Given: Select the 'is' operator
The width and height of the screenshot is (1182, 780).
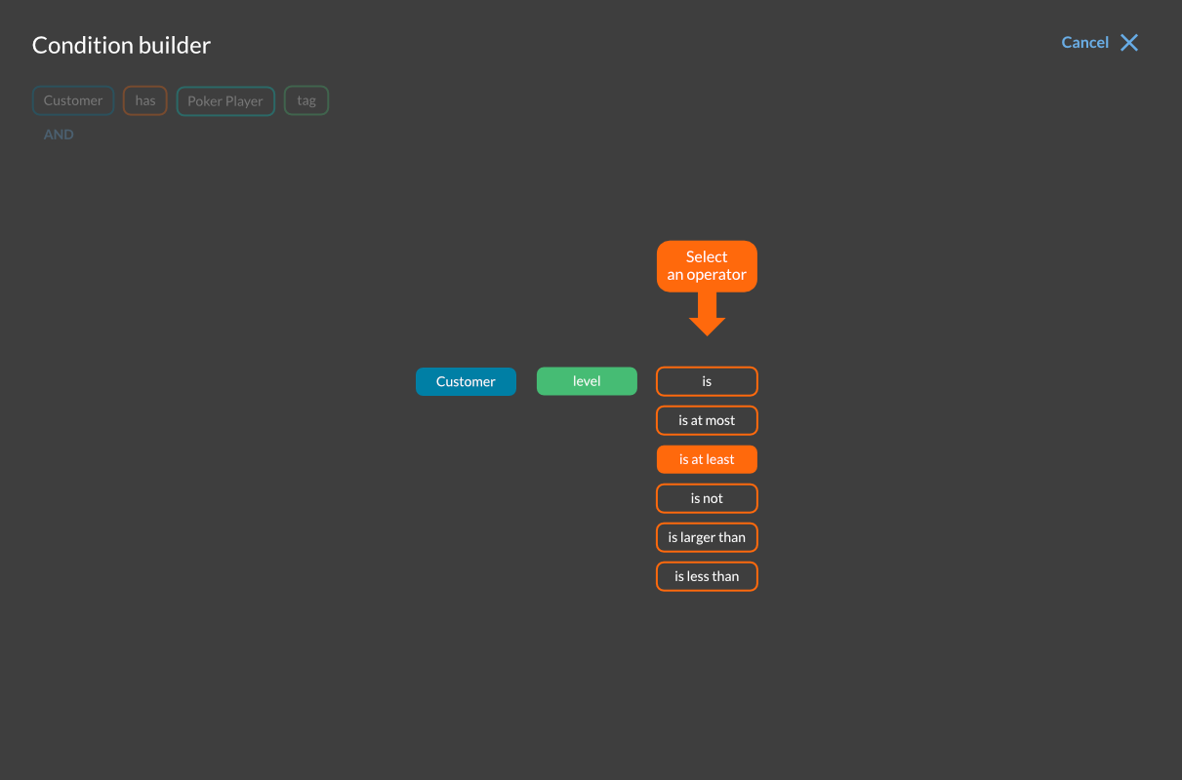Looking at the screenshot, I should (707, 381).
